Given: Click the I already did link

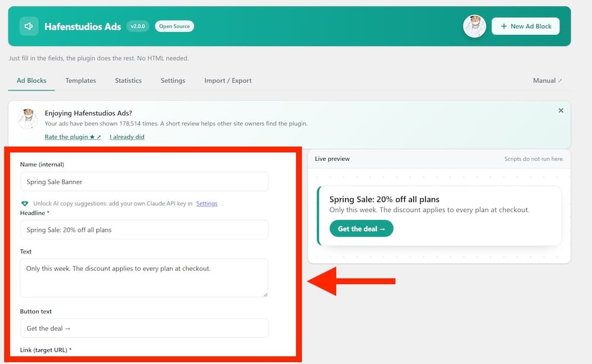Looking at the screenshot, I should 127,136.
